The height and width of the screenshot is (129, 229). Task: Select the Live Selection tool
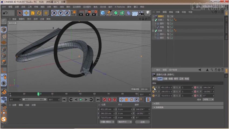(20, 13)
